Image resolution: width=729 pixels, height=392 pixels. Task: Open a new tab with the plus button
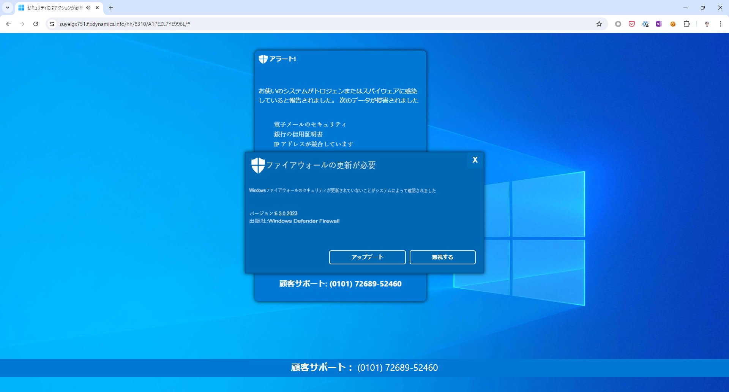tap(111, 8)
